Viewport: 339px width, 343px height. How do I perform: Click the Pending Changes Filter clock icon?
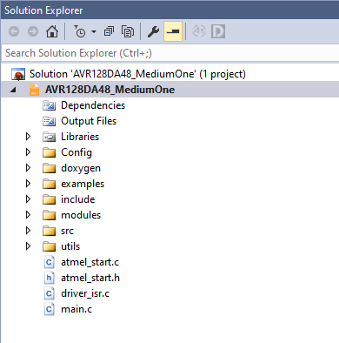pos(80,31)
